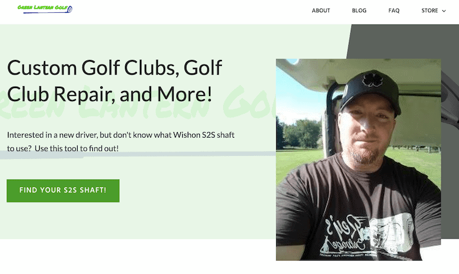Click the Custom Golf Clubs headline
The height and width of the screenshot is (274, 459).
[x=114, y=81]
